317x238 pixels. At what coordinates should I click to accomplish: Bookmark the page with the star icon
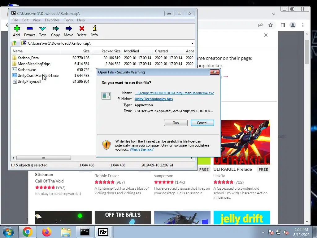[271, 25]
